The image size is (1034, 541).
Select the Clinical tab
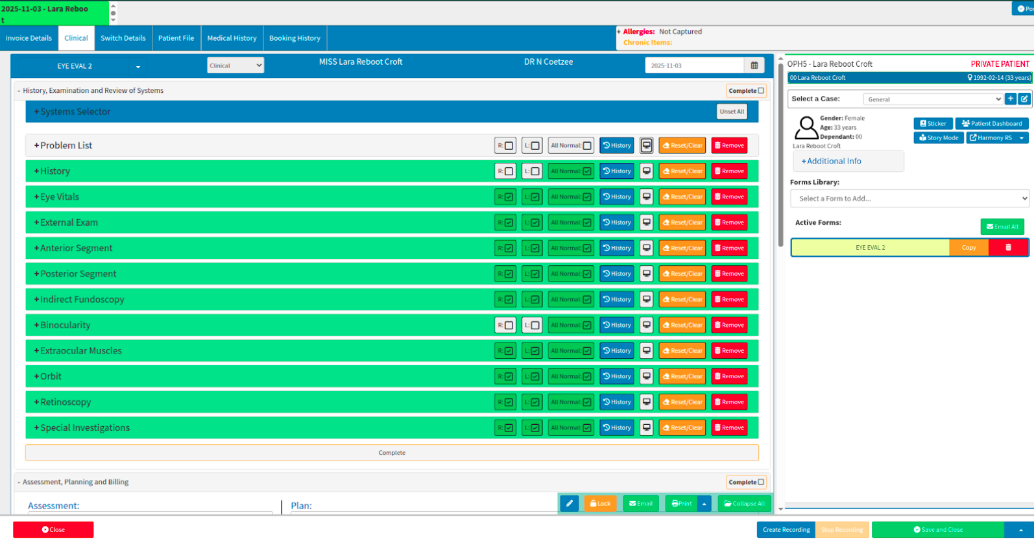point(76,38)
